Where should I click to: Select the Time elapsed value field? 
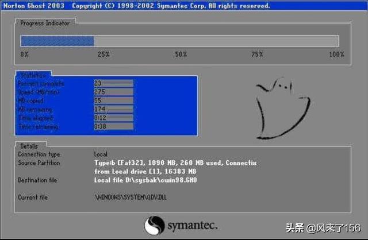113,118
